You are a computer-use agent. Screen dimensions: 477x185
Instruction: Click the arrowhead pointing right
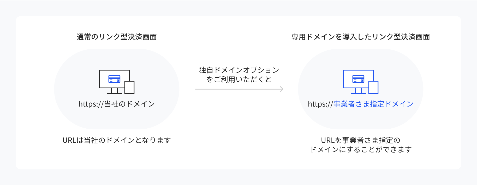pos(282,89)
